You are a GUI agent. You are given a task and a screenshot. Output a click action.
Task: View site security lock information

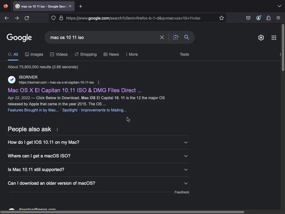click(x=61, y=18)
